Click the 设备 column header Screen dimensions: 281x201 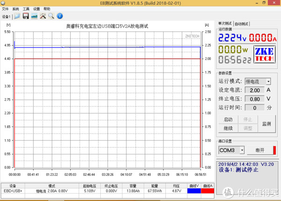pos(13,186)
